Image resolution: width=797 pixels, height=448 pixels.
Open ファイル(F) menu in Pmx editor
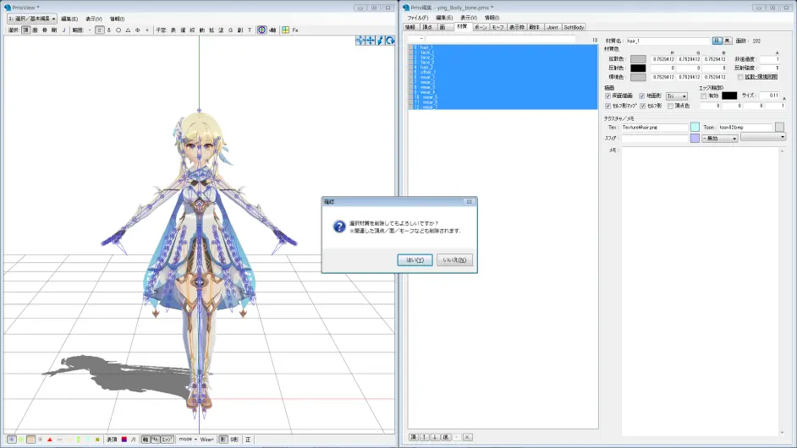pos(417,18)
